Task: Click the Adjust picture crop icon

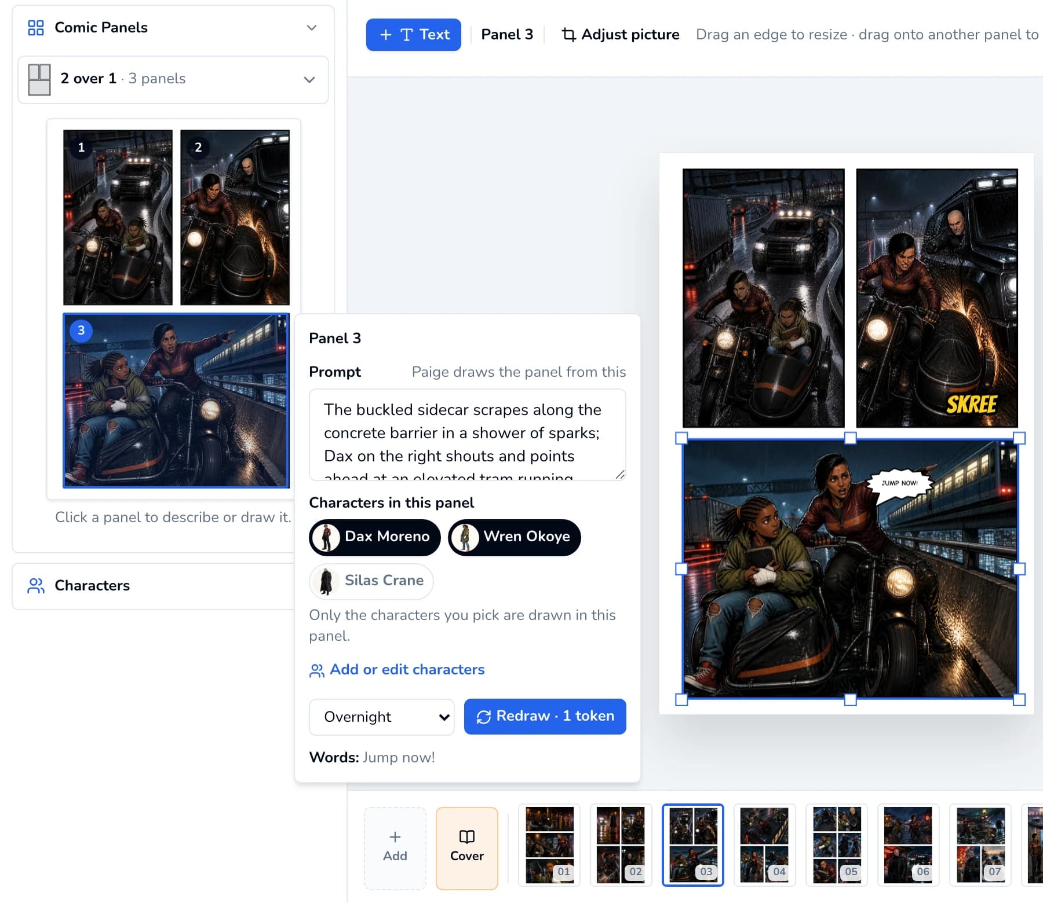Action: click(x=569, y=35)
